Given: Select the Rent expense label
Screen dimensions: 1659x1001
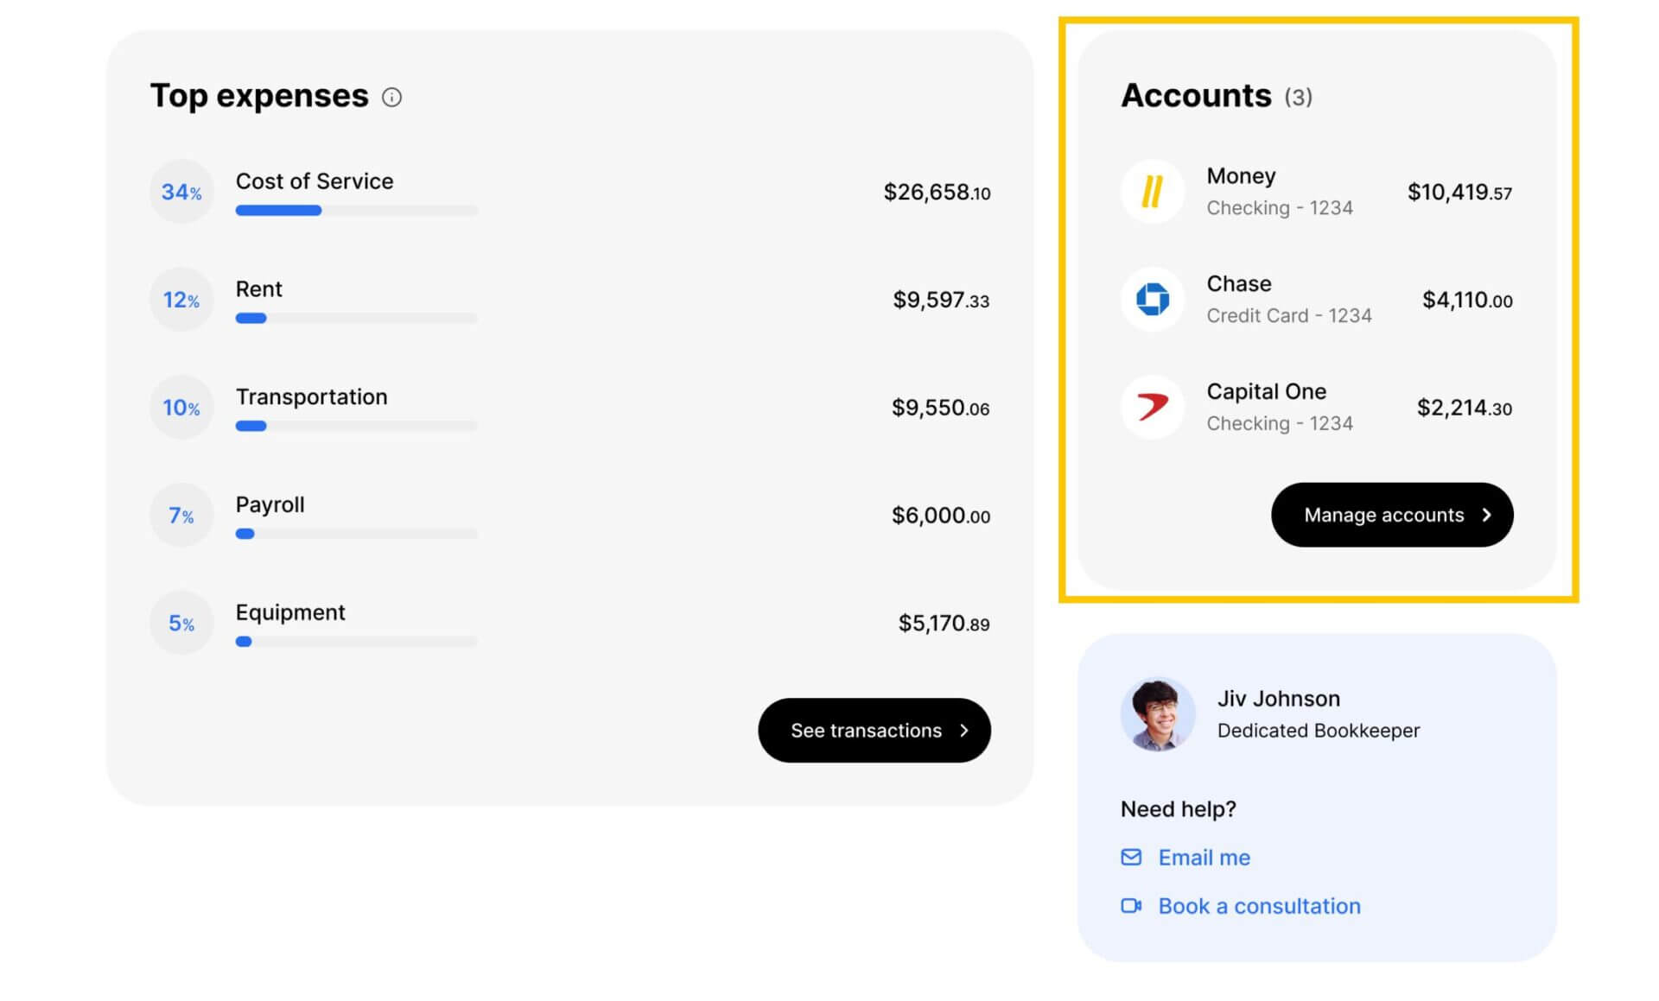Looking at the screenshot, I should click(258, 288).
